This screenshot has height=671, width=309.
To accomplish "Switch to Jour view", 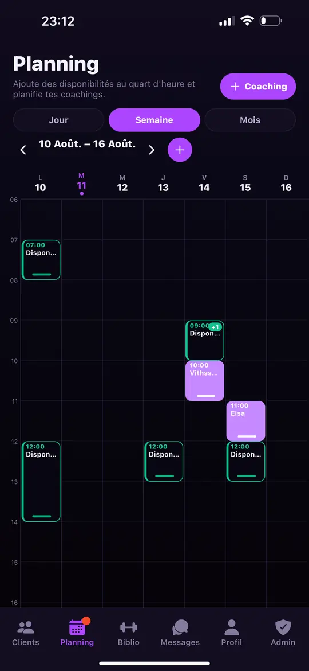I will 58,120.
